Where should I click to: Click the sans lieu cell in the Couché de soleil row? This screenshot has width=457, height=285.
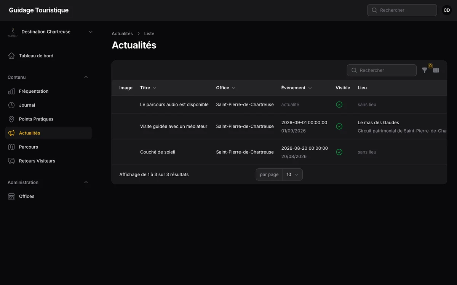[x=367, y=152]
